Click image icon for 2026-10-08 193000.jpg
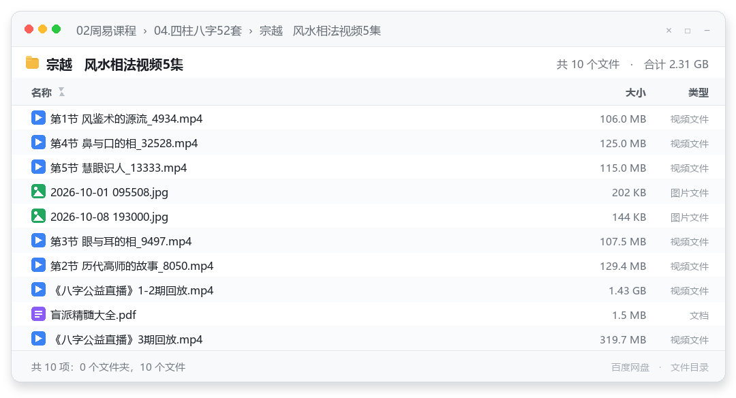Viewport: 736px width, 398px height. (38, 216)
